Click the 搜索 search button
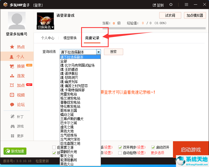 coord(113,52)
